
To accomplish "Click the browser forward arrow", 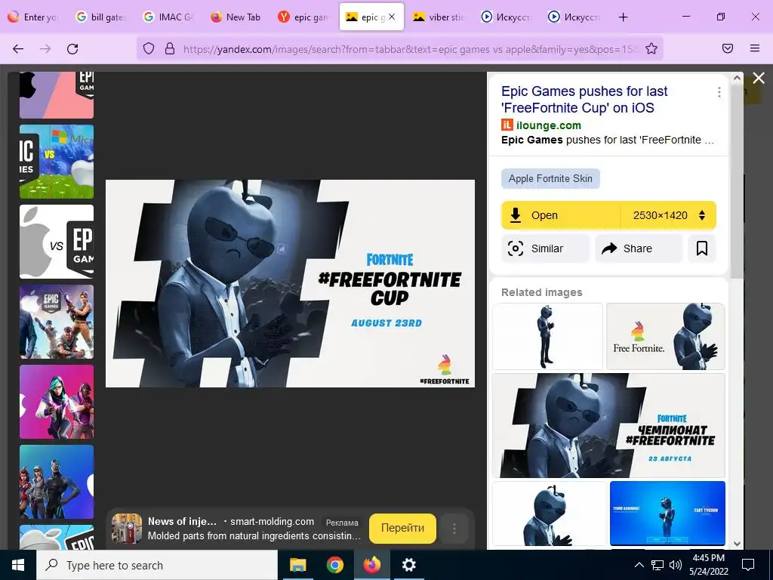I will pyautogui.click(x=45, y=48).
